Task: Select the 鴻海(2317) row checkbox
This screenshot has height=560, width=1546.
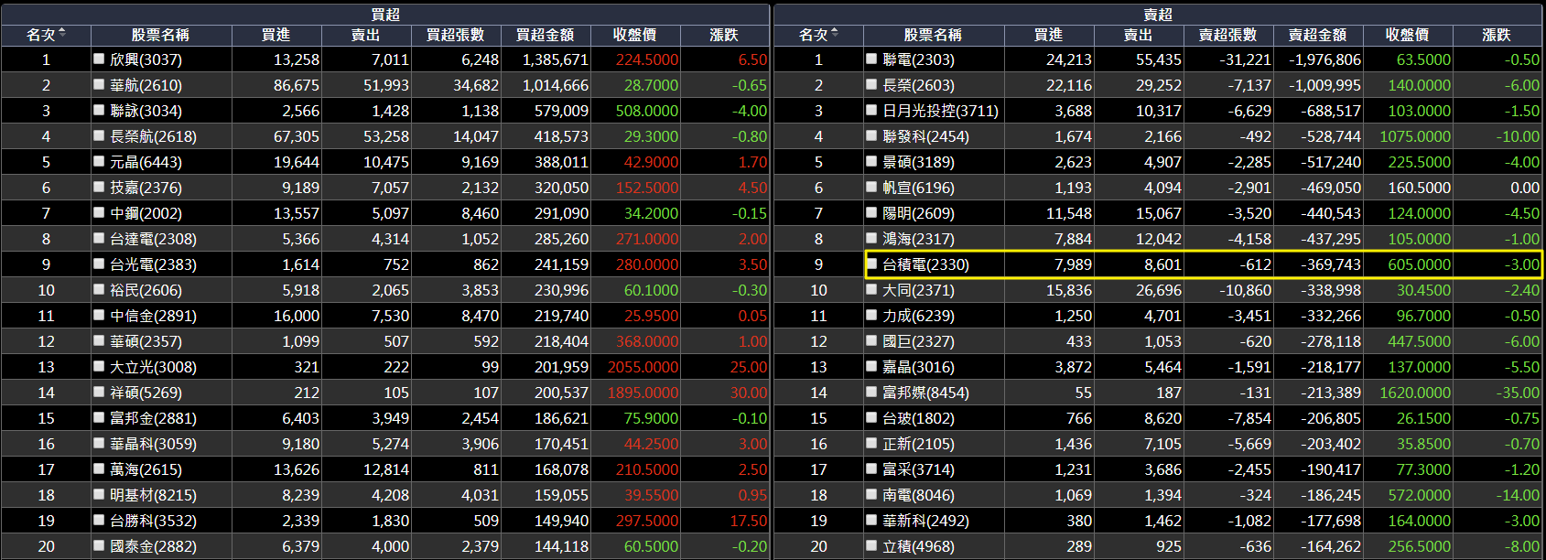Action: click(871, 238)
